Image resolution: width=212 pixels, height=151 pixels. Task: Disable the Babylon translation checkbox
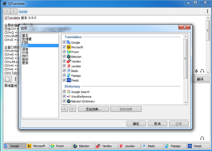(x=64, y=56)
